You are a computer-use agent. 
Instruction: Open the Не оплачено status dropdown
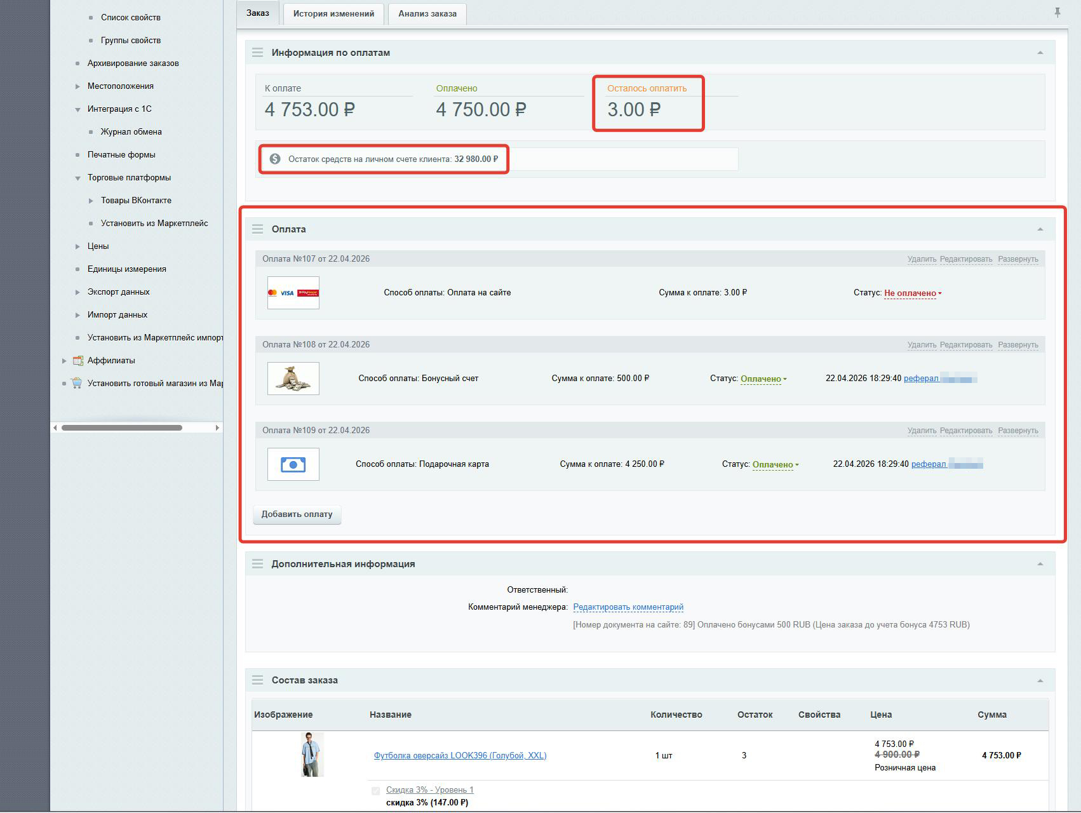click(x=913, y=293)
